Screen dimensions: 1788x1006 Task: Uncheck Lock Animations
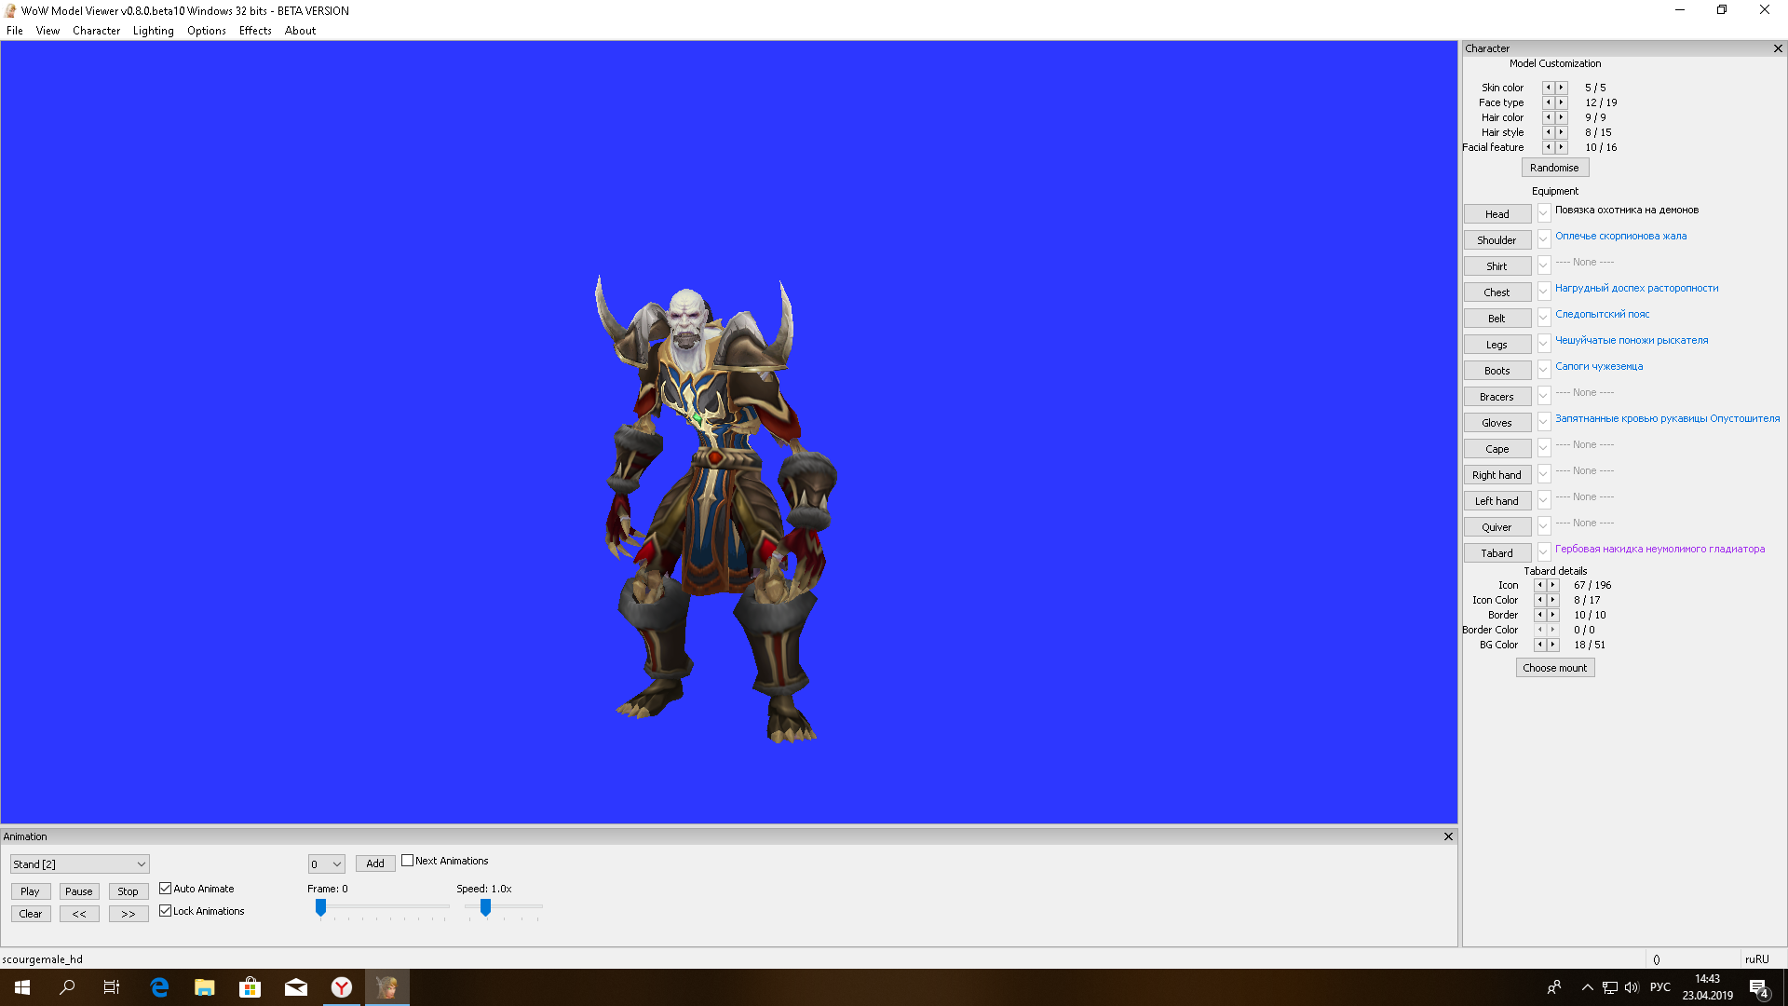point(166,911)
